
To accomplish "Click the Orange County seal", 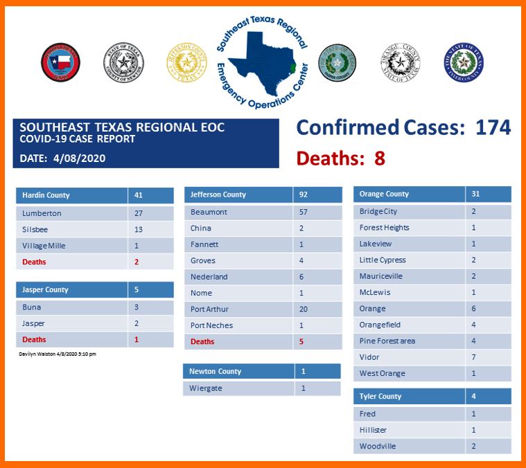I will point(400,62).
